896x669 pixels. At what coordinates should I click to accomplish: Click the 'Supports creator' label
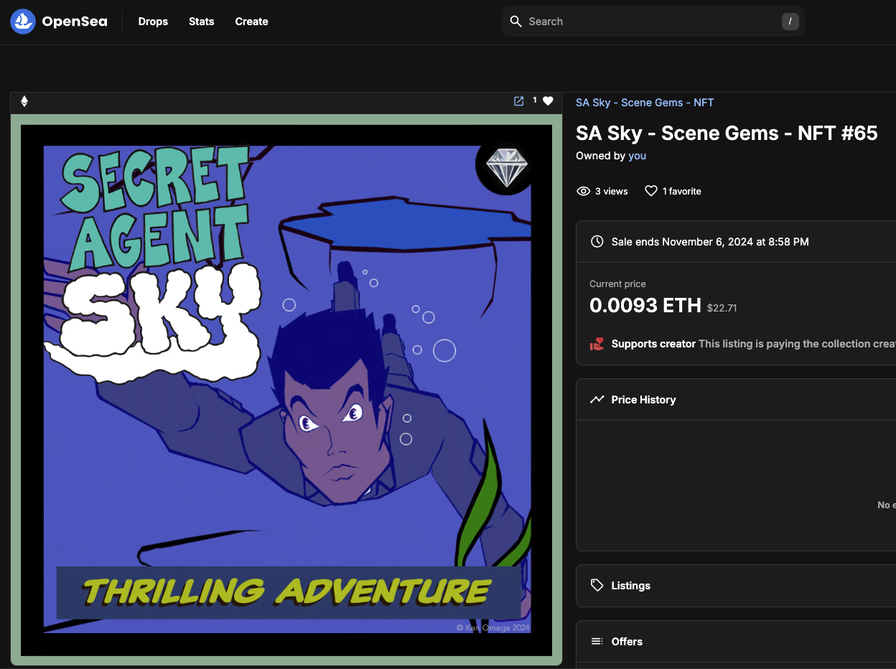(653, 344)
